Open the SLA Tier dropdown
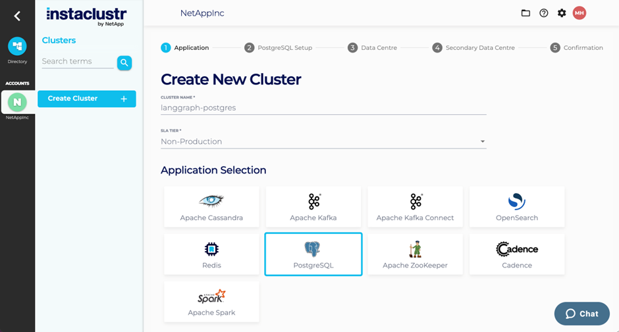The width and height of the screenshot is (619, 332). click(323, 141)
